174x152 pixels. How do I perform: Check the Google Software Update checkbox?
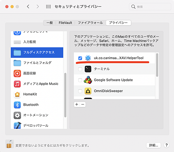point(80,80)
